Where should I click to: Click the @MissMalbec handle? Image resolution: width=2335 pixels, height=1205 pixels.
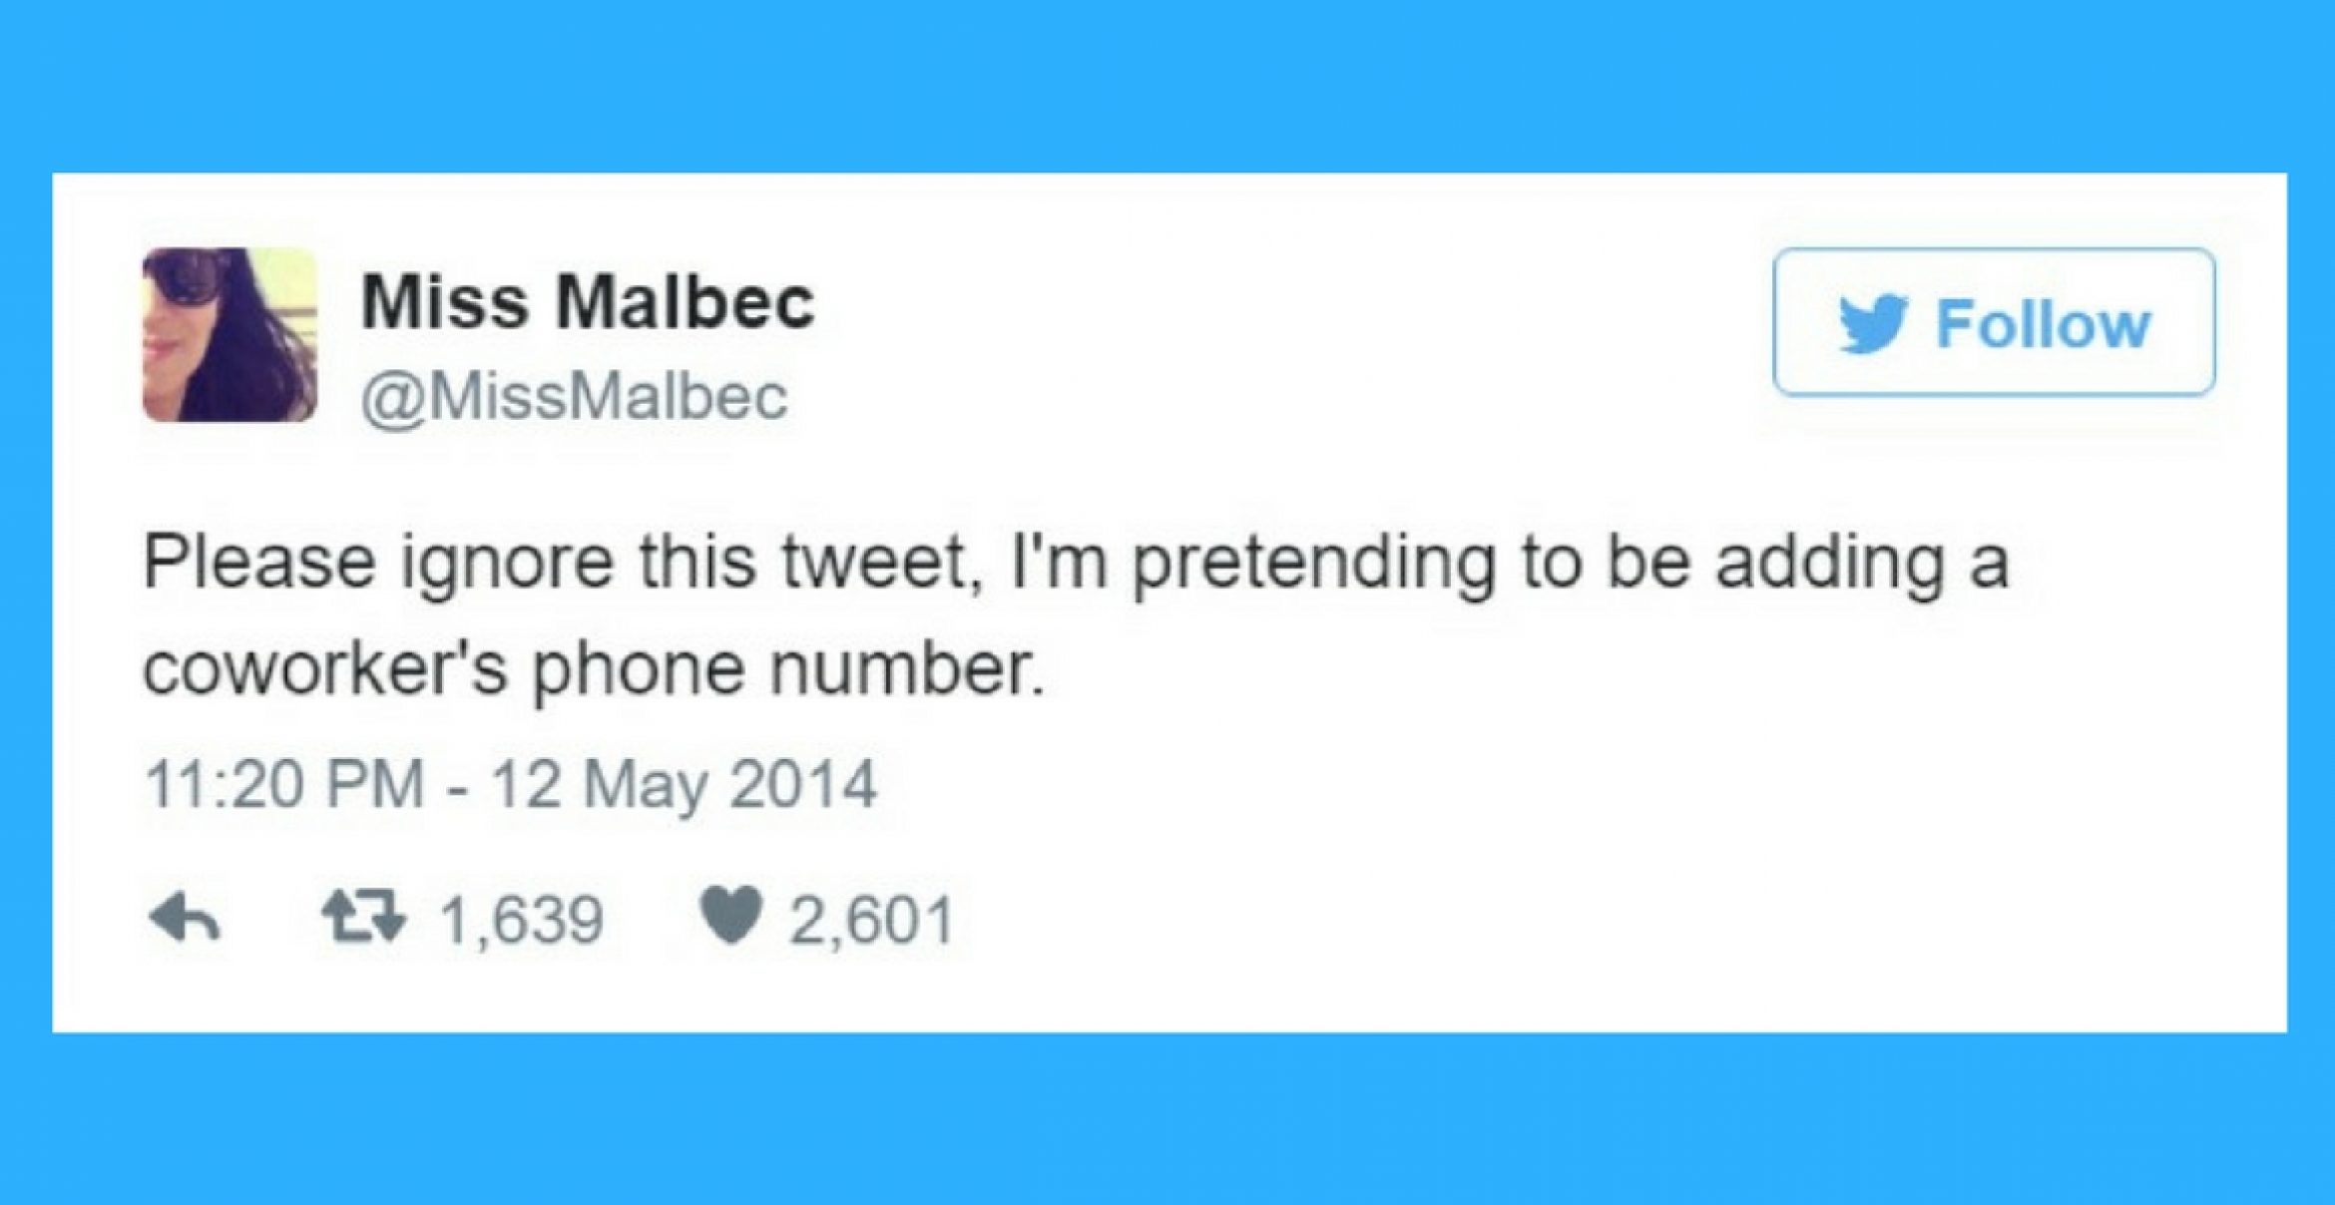point(575,398)
